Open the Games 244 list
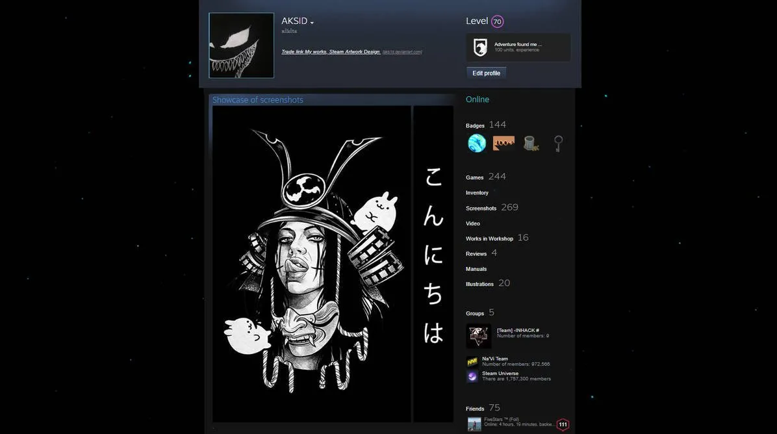The width and height of the screenshot is (777, 434). (x=486, y=177)
